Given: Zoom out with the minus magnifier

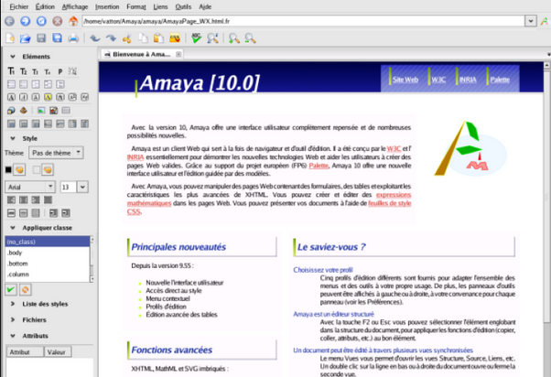Looking at the screenshot, I should [250, 38].
